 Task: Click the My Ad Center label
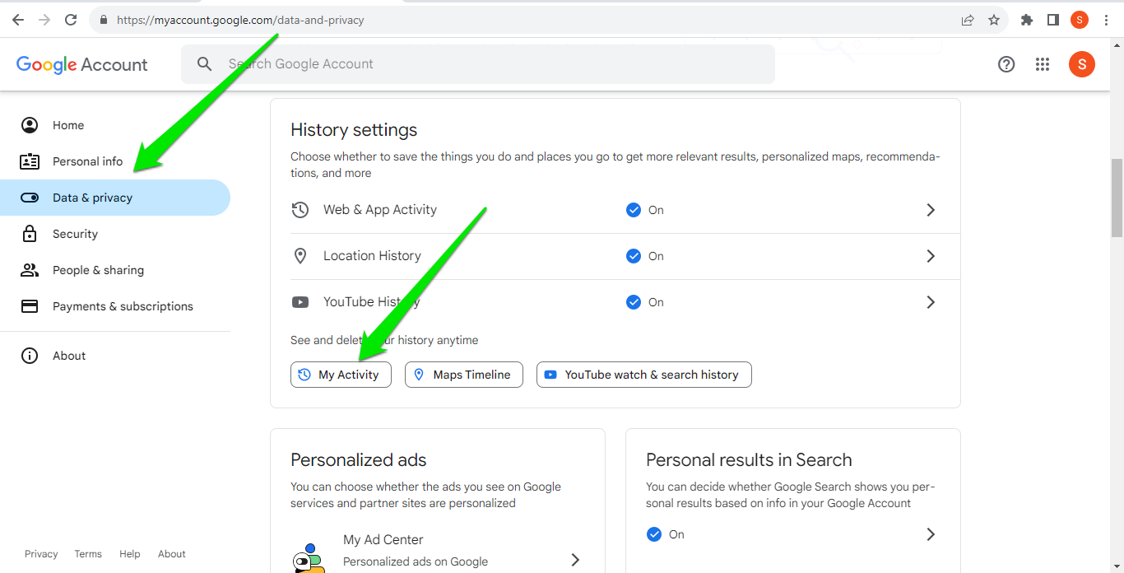pos(383,540)
